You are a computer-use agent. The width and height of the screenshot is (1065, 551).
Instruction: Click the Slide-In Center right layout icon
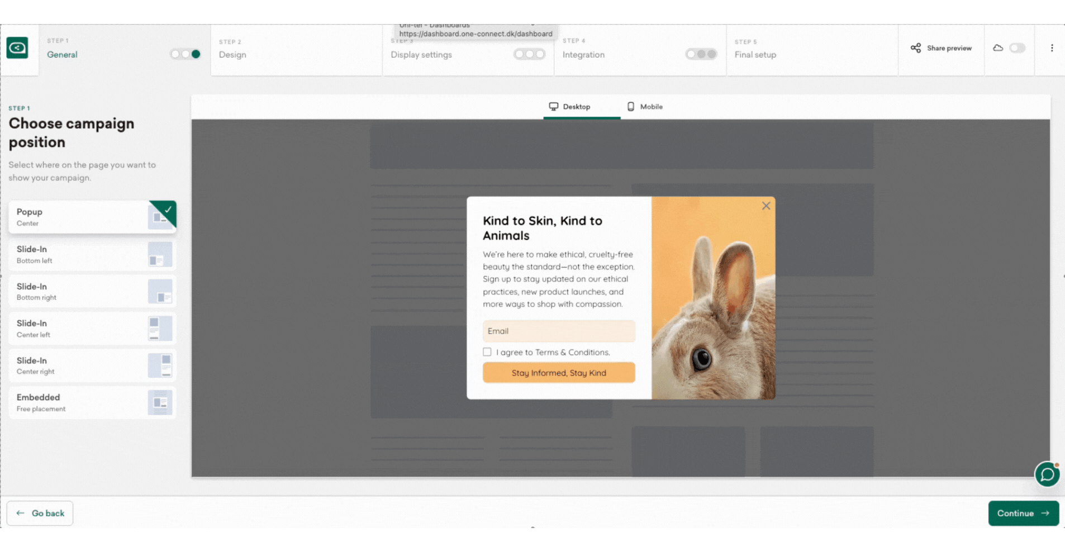160,365
